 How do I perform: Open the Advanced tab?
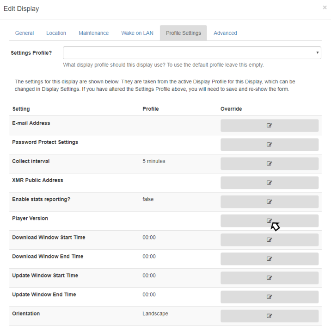(x=225, y=33)
